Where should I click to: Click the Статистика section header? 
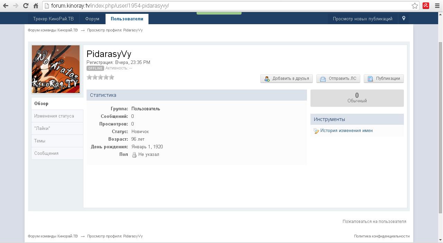coord(197,95)
